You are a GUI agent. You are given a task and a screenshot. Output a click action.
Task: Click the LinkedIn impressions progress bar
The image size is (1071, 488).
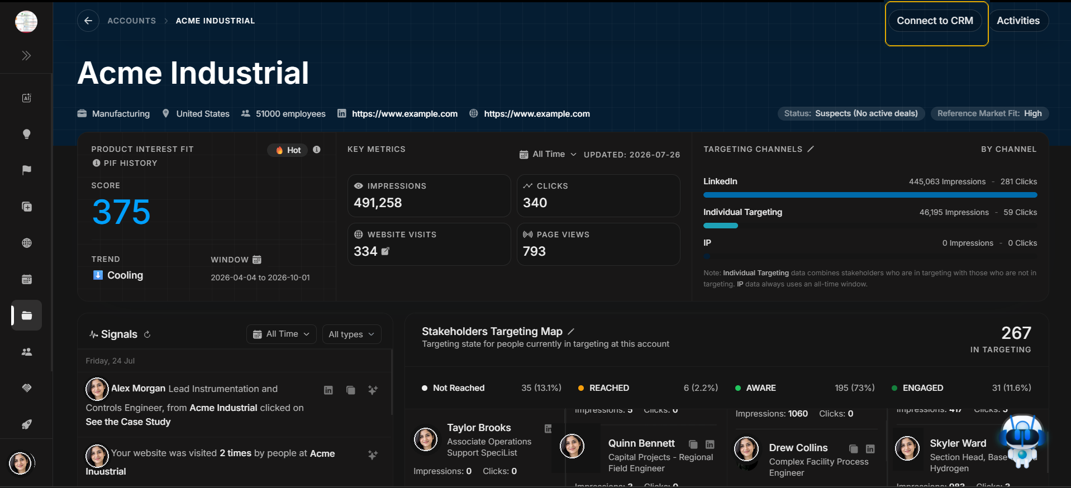click(870, 195)
